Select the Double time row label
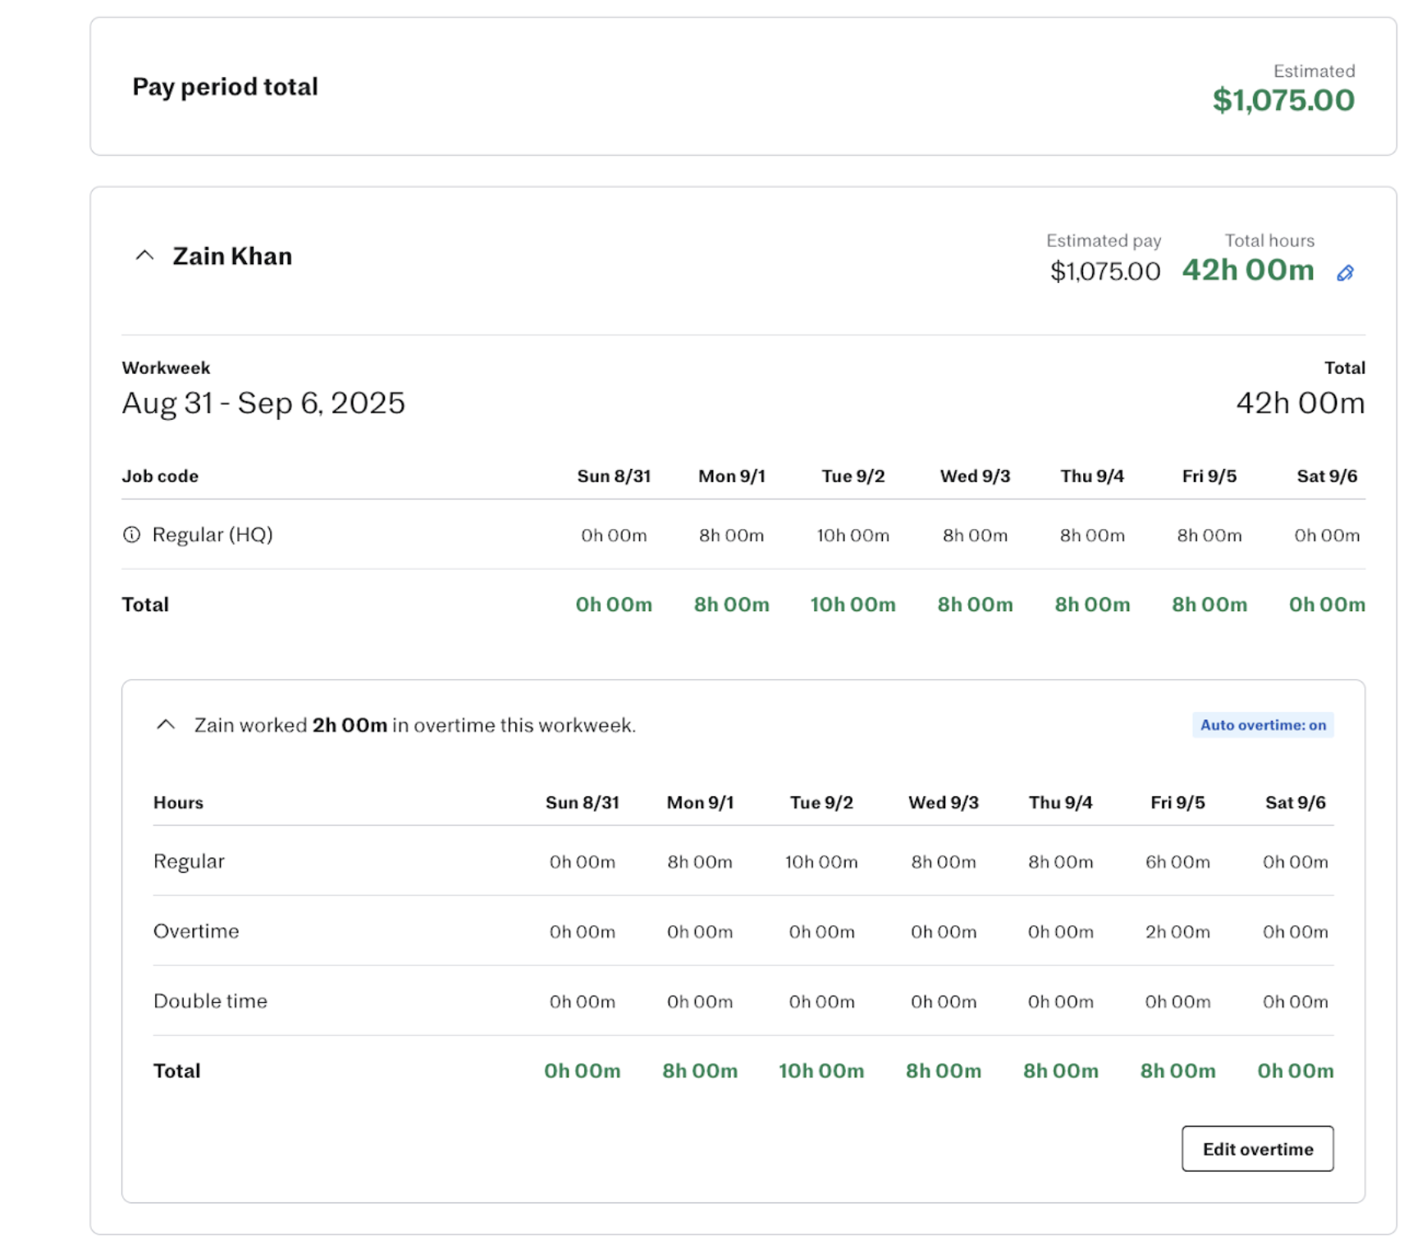Image resolution: width=1408 pixels, height=1245 pixels. (x=210, y=1001)
